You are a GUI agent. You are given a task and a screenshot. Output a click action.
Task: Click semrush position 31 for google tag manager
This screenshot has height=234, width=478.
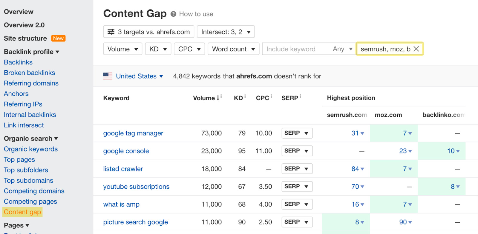pyautogui.click(x=358, y=133)
